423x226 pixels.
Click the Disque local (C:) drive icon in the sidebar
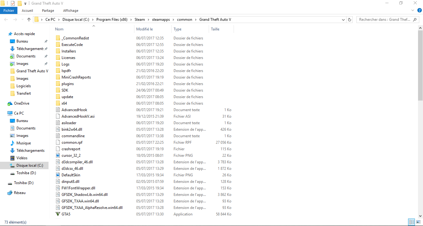point(12,165)
